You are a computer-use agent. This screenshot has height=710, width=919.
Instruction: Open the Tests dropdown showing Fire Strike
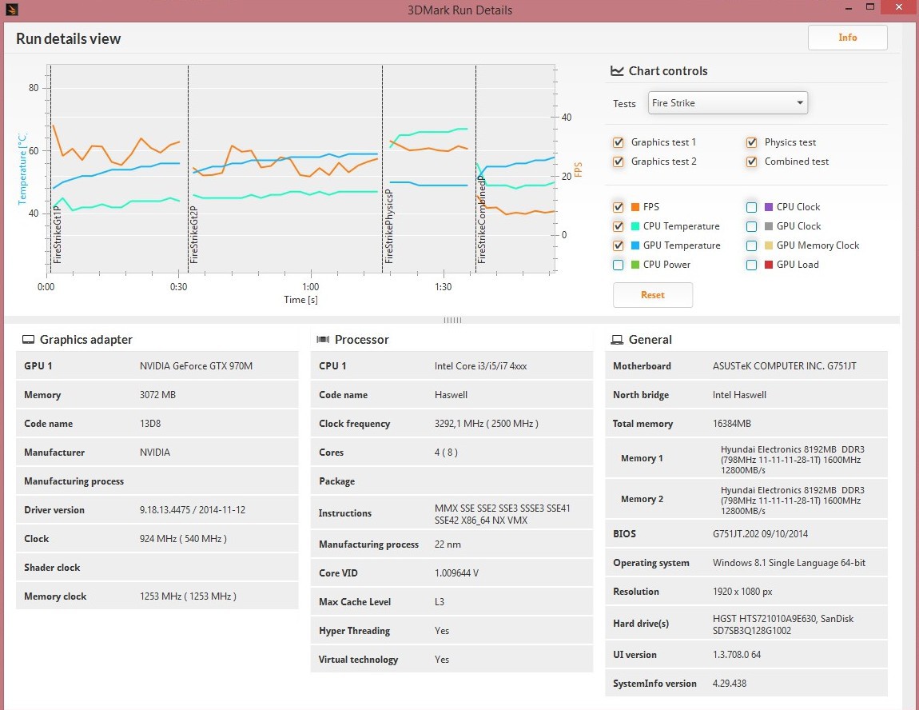click(727, 103)
